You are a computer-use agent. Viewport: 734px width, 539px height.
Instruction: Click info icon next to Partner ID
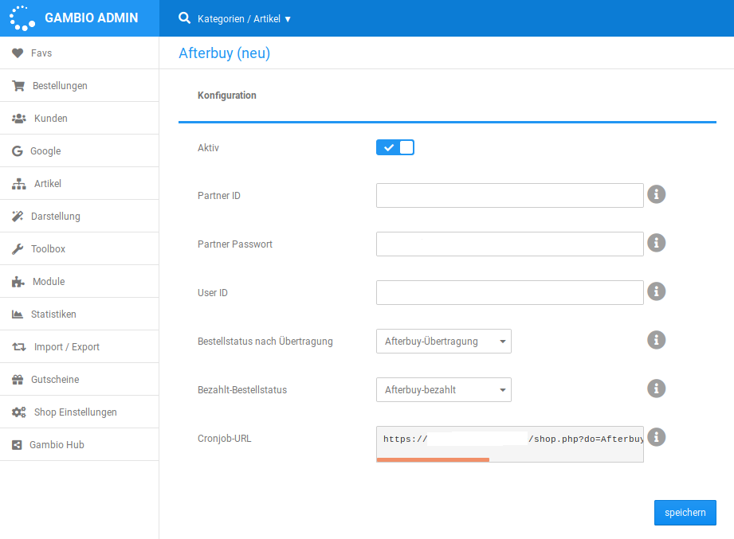(656, 194)
